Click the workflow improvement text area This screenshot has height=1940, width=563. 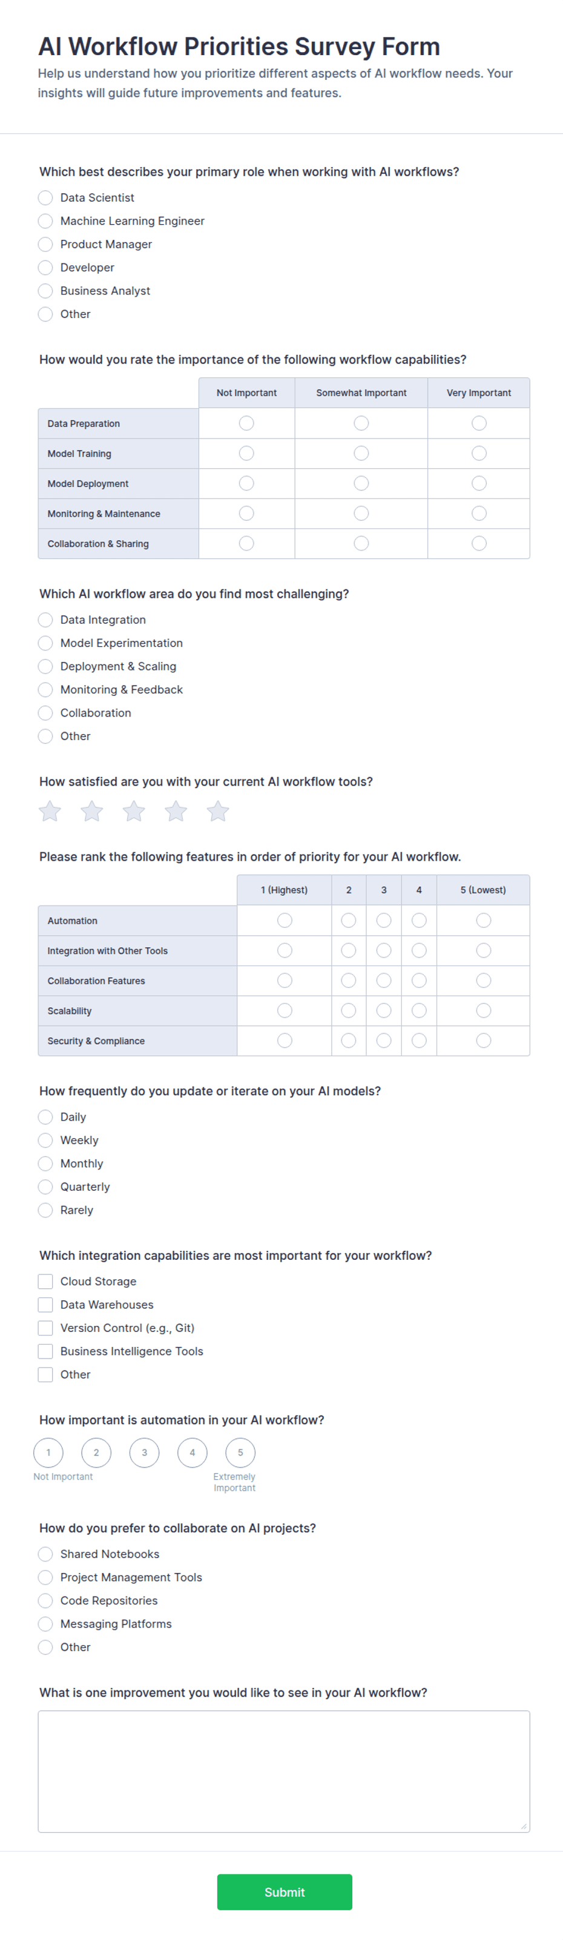tap(284, 1771)
